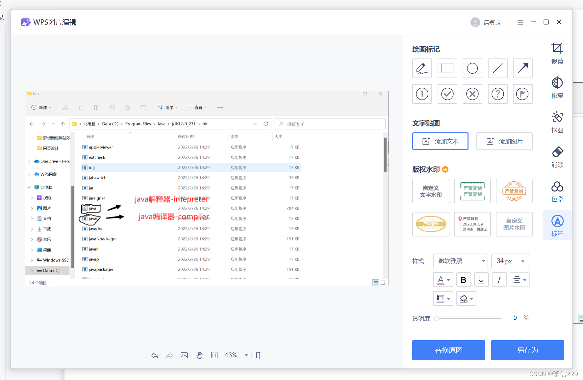Select the circle drawing tool
Image resolution: width=583 pixels, height=380 pixels.
pos(472,68)
